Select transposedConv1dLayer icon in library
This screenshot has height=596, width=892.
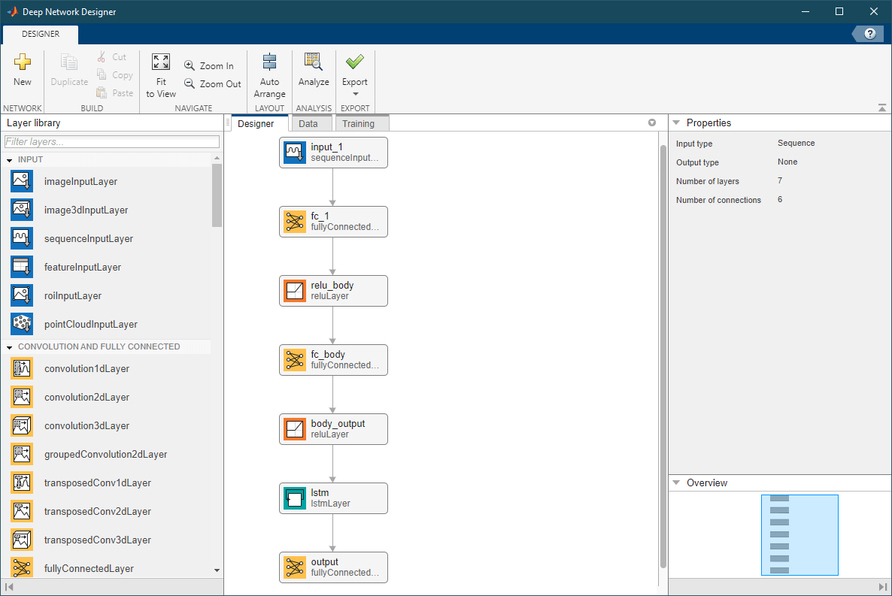(22, 483)
